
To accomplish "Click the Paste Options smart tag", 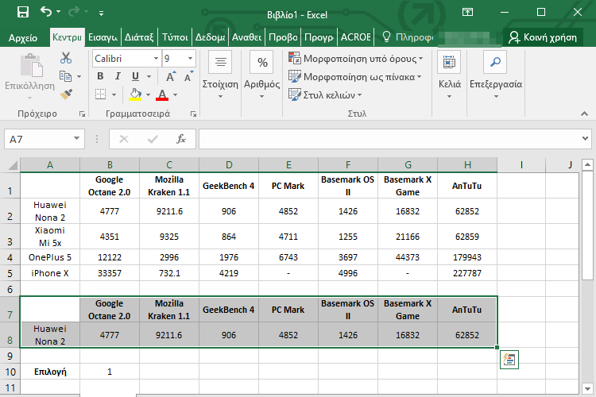I will (509, 360).
